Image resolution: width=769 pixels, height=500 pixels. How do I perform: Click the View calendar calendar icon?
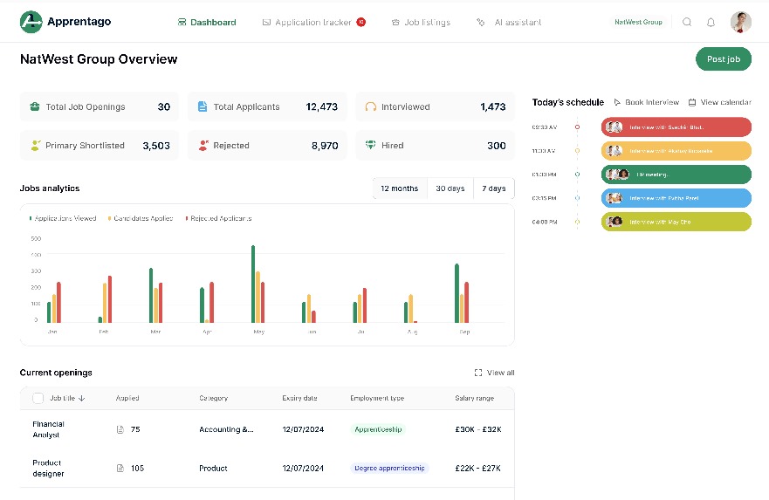point(692,102)
